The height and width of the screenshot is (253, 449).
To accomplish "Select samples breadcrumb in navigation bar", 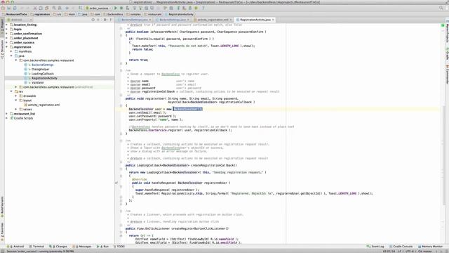I will pyautogui.click(x=133, y=14).
